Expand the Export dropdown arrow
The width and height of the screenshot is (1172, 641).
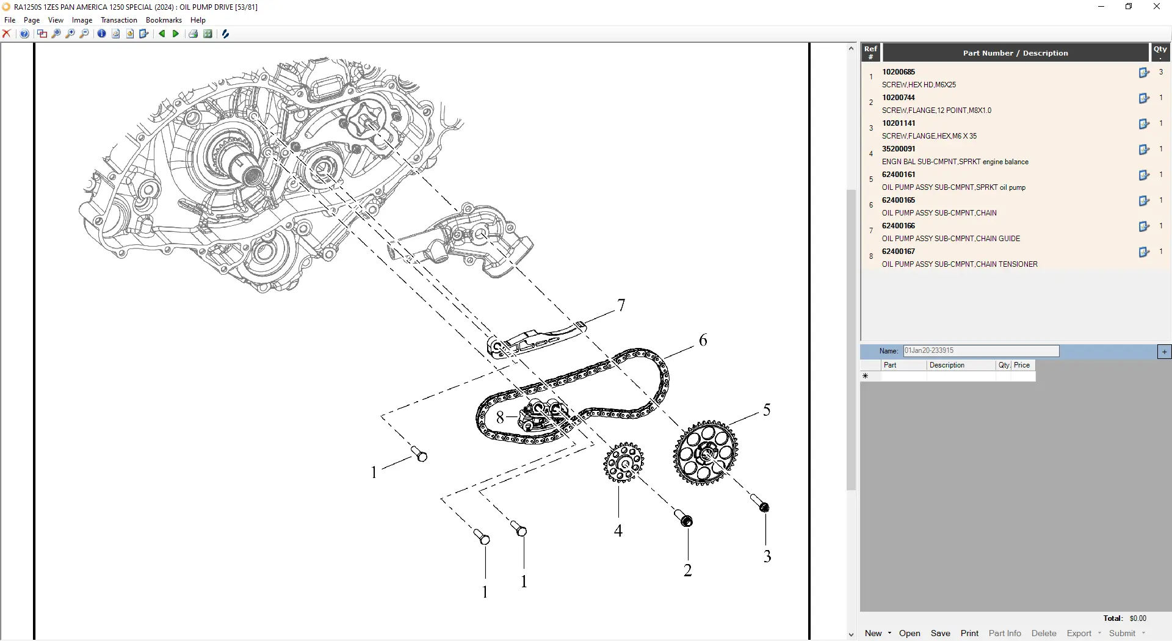1099,633
